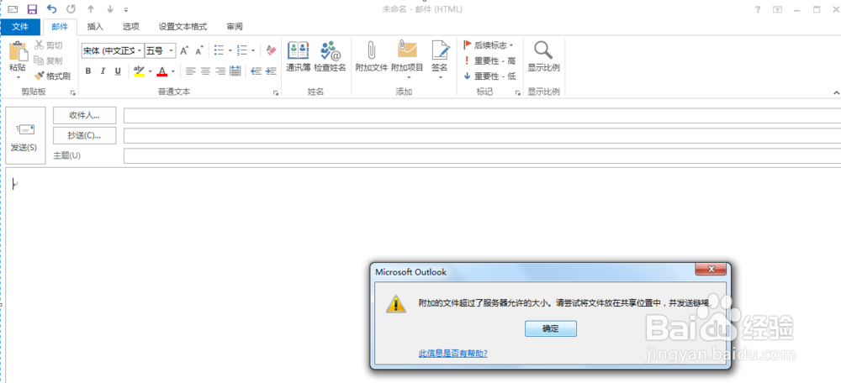Increase the paragraph indent
This screenshot has width=841, height=383.
point(272,71)
